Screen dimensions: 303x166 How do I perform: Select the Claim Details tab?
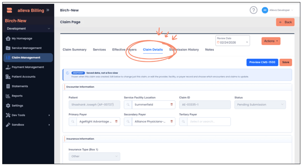pos(153,50)
